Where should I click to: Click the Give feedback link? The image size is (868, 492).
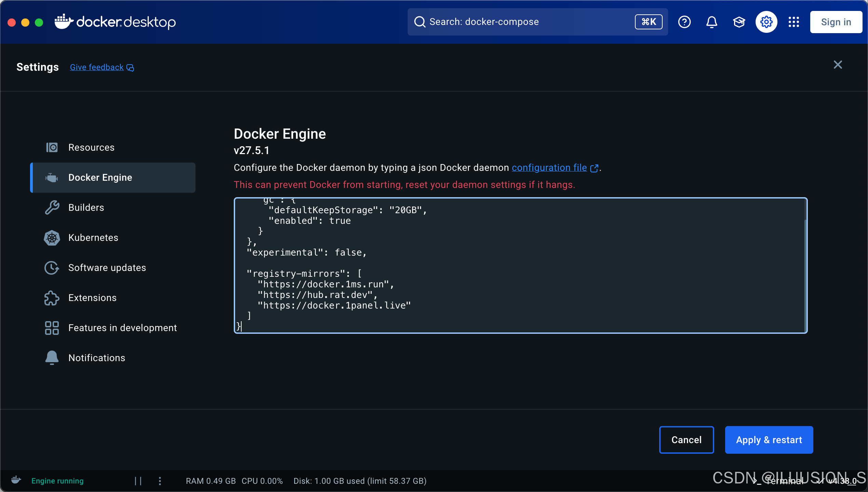pyautogui.click(x=97, y=67)
